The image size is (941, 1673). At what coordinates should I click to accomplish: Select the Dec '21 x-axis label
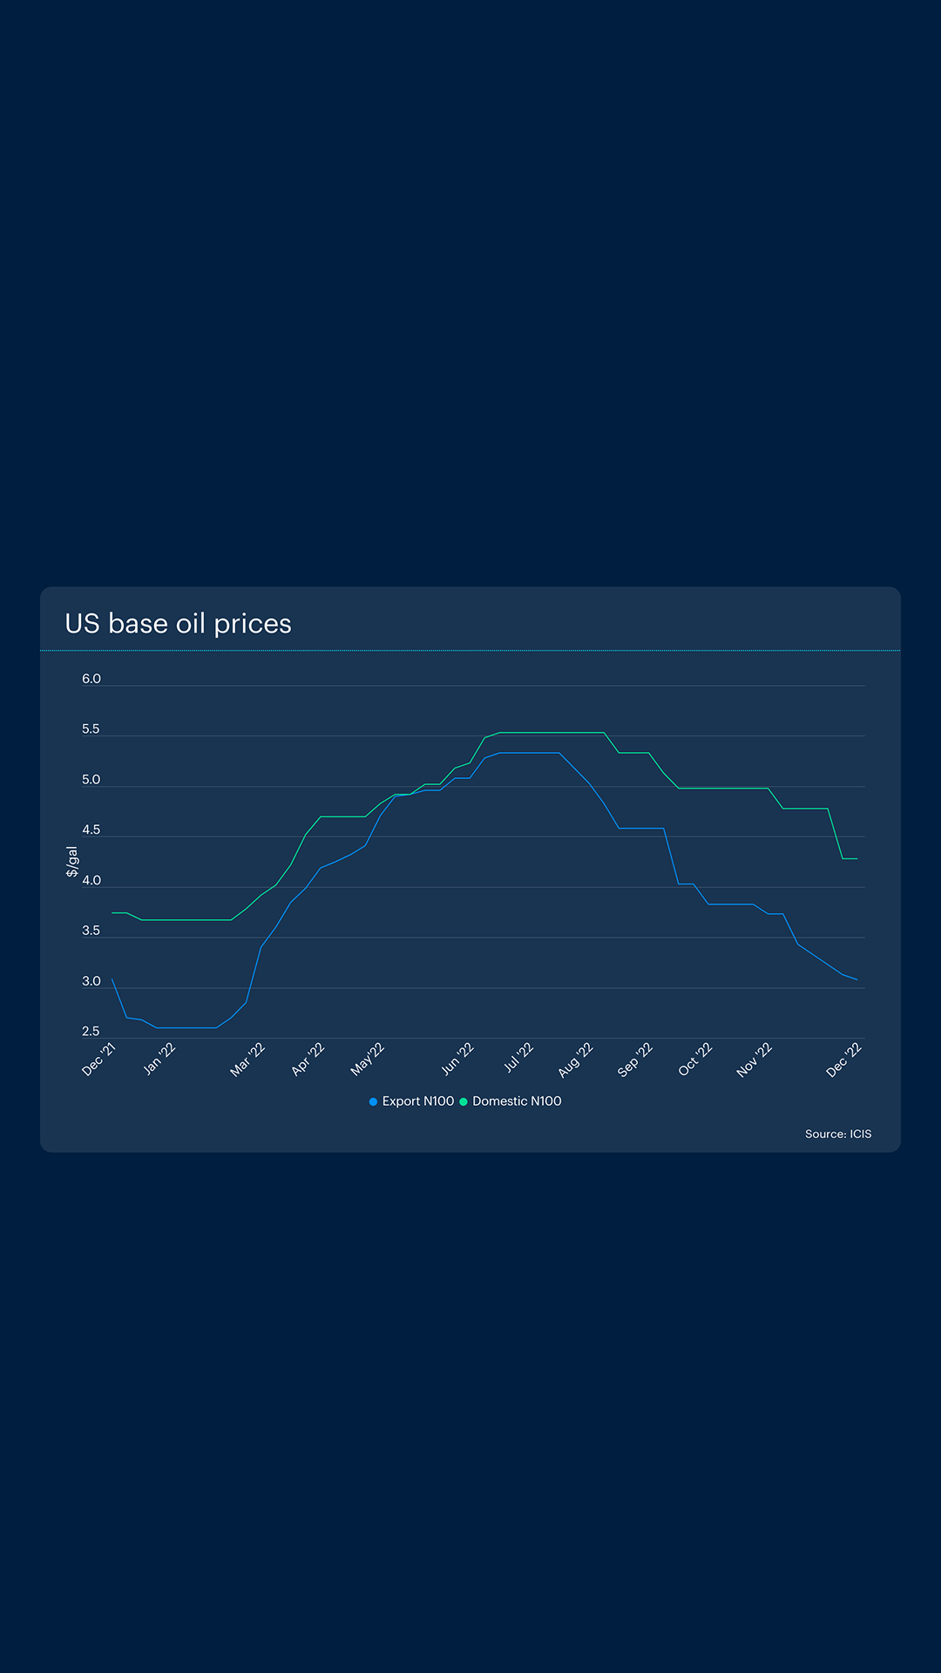[98, 1059]
